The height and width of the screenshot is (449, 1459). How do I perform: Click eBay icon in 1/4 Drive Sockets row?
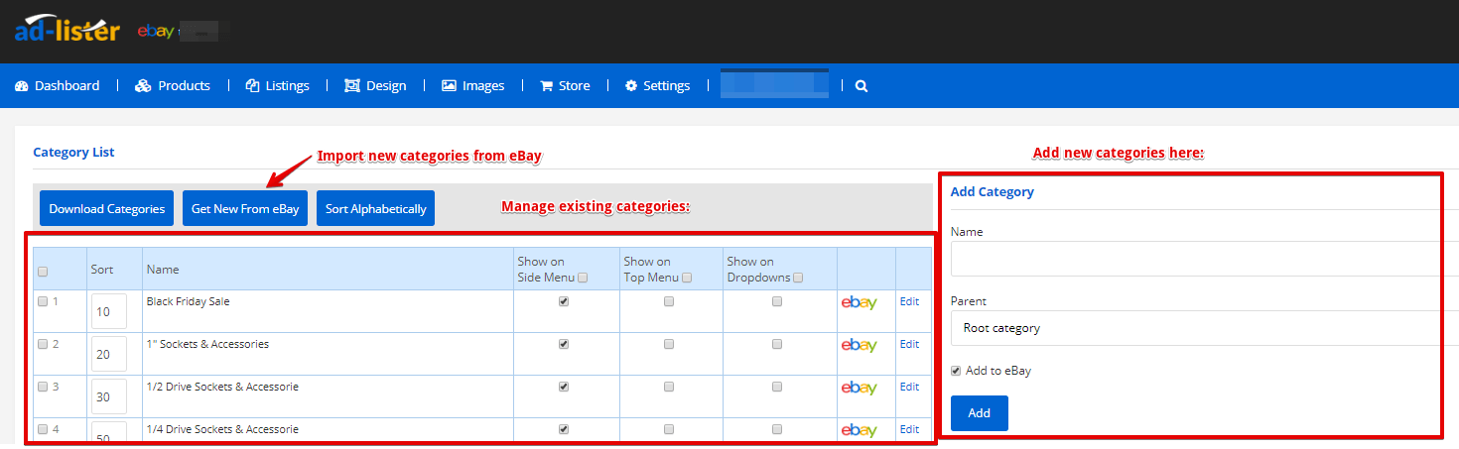tap(859, 430)
